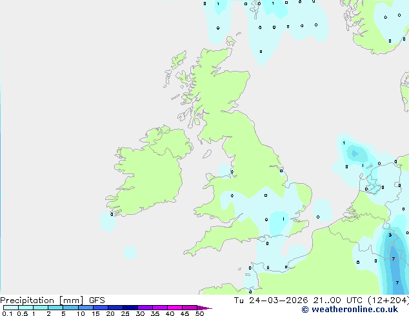409x316 pixels.
Task: Click the 'Precipitation' title word
Action: (27, 301)
